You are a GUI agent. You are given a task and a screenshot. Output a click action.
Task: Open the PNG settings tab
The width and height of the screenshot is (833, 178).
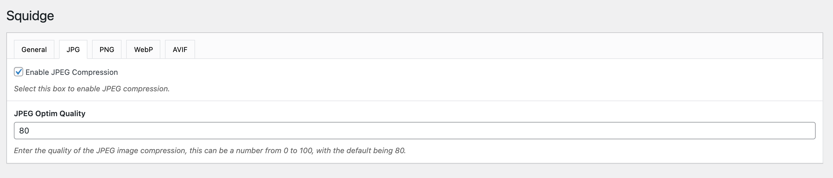click(x=107, y=49)
